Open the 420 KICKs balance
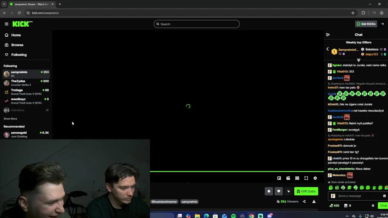 tap(334, 206)
